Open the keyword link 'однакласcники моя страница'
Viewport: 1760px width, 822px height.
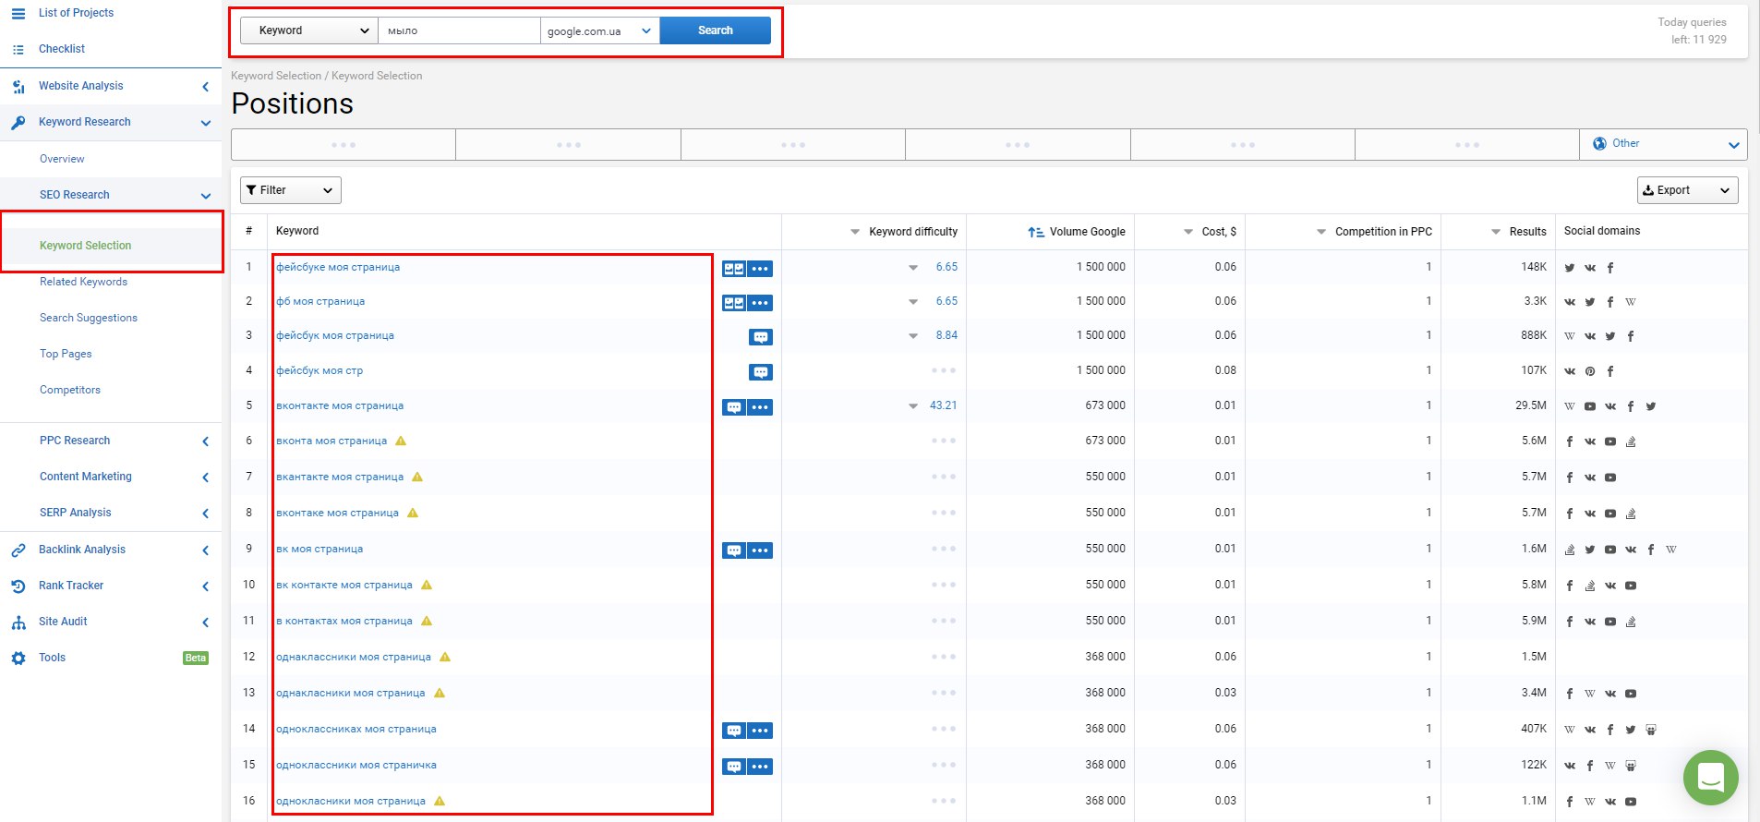coord(354,657)
